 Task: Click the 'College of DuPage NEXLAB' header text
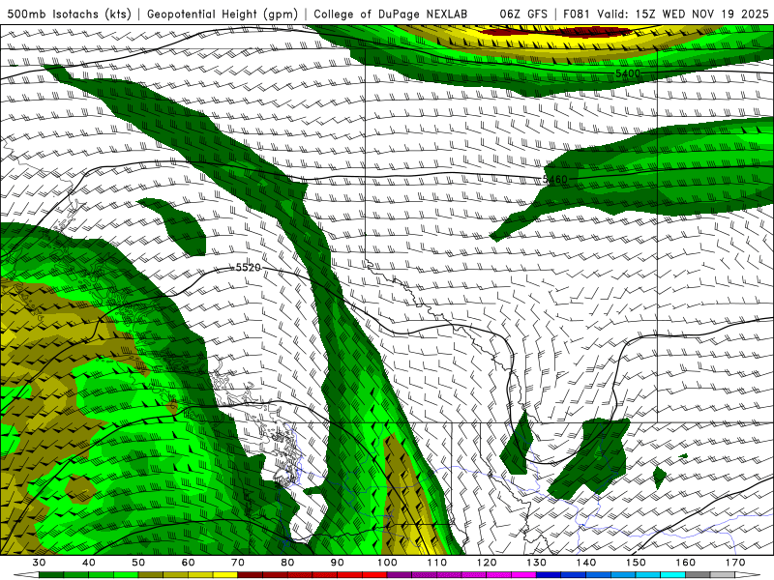pyautogui.click(x=391, y=14)
